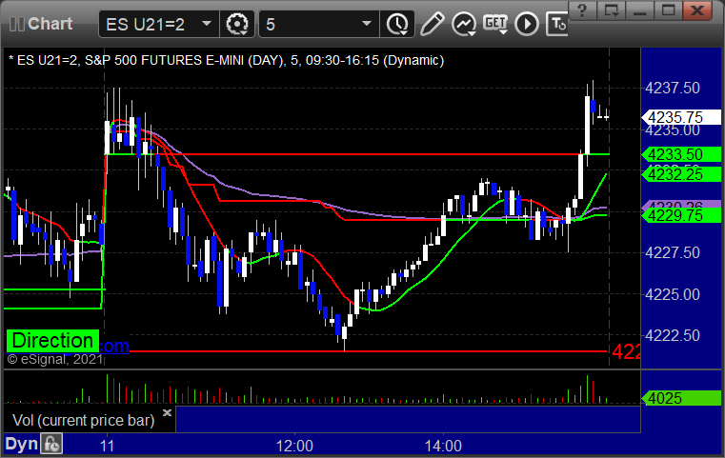Click the GET toolbar icon
This screenshot has width=725, height=458.
coord(495,24)
